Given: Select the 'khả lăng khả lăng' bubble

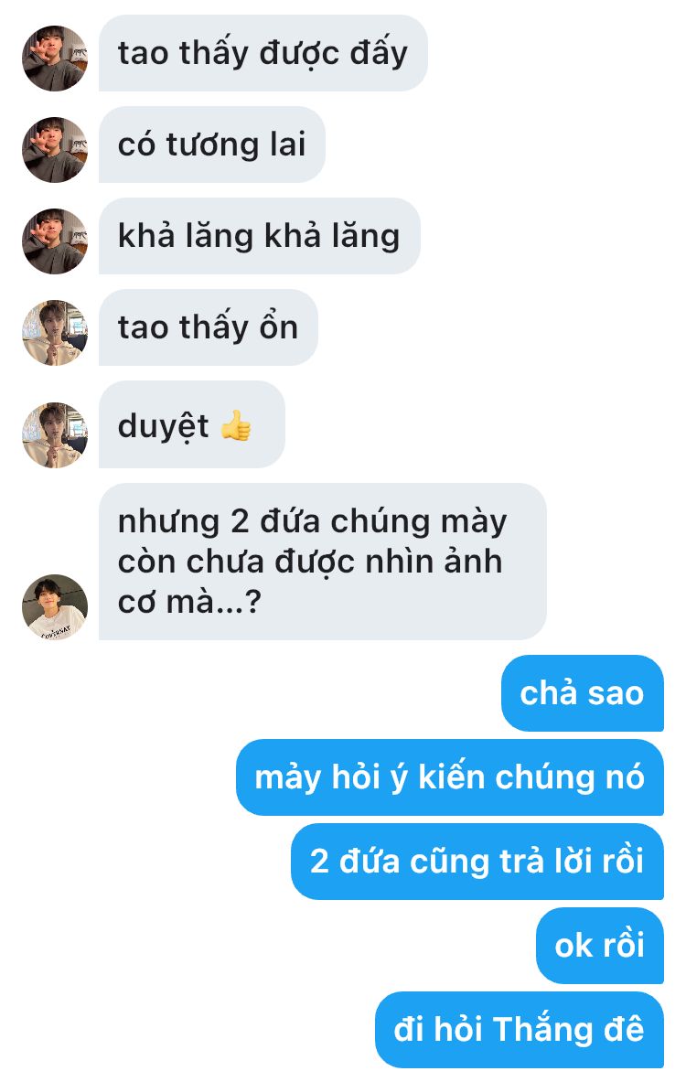Looking at the screenshot, I should pyautogui.click(x=259, y=236).
